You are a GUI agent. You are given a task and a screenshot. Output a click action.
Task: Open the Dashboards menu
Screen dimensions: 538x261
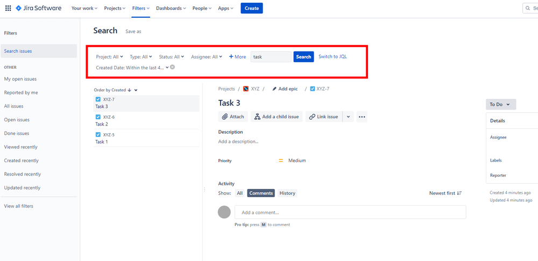pos(171,8)
